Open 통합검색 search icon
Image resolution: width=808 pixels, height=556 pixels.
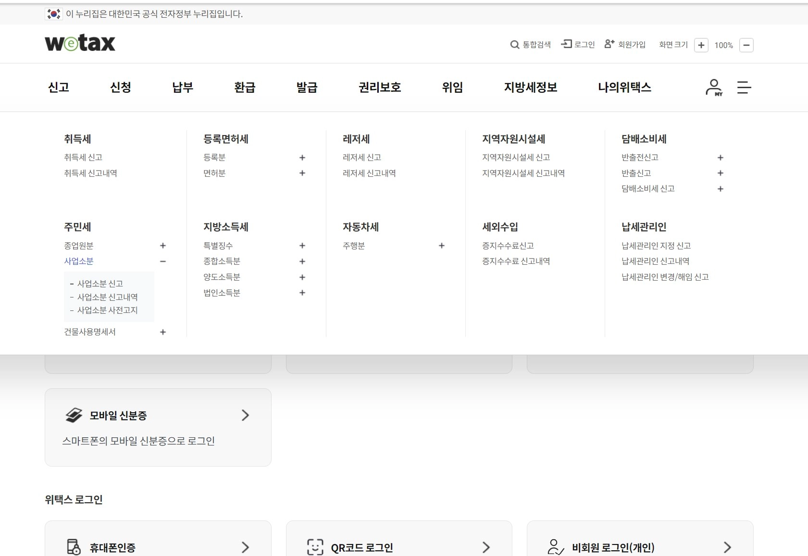pos(515,45)
